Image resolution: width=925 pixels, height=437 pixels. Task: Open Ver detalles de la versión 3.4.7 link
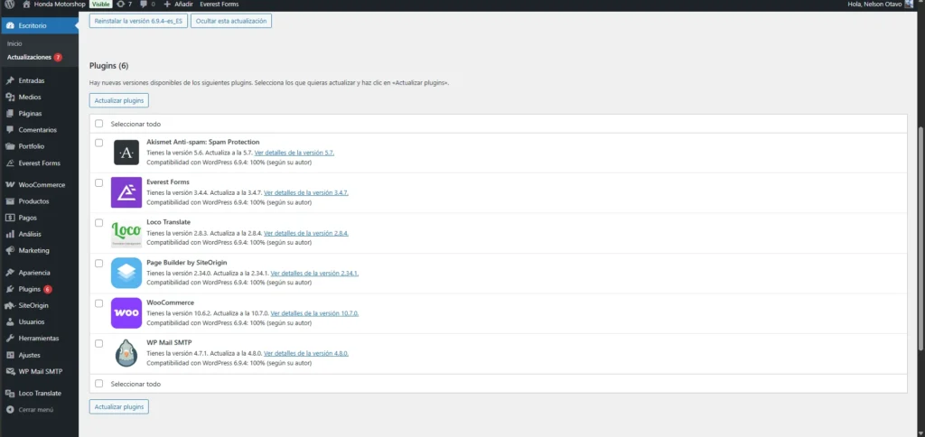[306, 193]
